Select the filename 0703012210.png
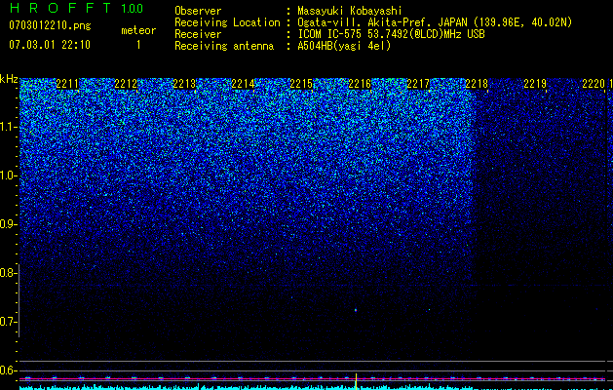This screenshot has height=390, width=613. coord(50,25)
